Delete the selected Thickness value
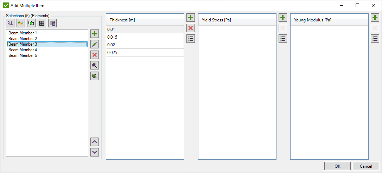The image size is (382, 173). [191, 28]
